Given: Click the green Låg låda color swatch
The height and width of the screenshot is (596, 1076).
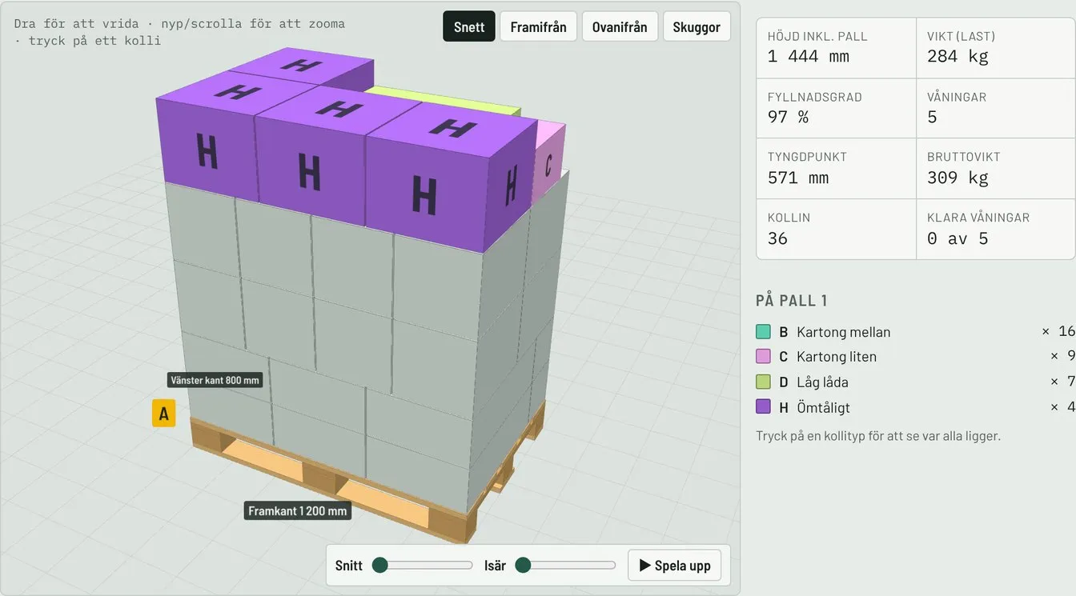Looking at the screenshot, I should pos(763,382).
